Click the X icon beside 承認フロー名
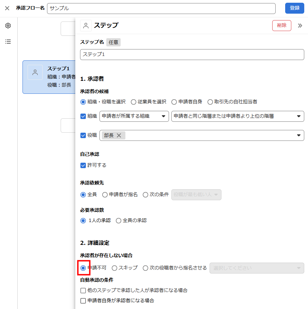This screenshot has width=308, height=309. click(x=7, y=8)
